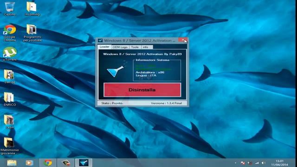The image size is (297, 167).
Task: Click the red Disinstalla button
Action: [x=142, y=90]
